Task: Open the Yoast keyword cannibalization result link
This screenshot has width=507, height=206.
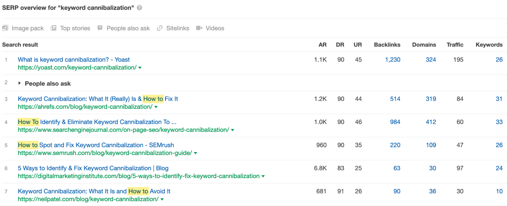Action: tap(74, 59)
